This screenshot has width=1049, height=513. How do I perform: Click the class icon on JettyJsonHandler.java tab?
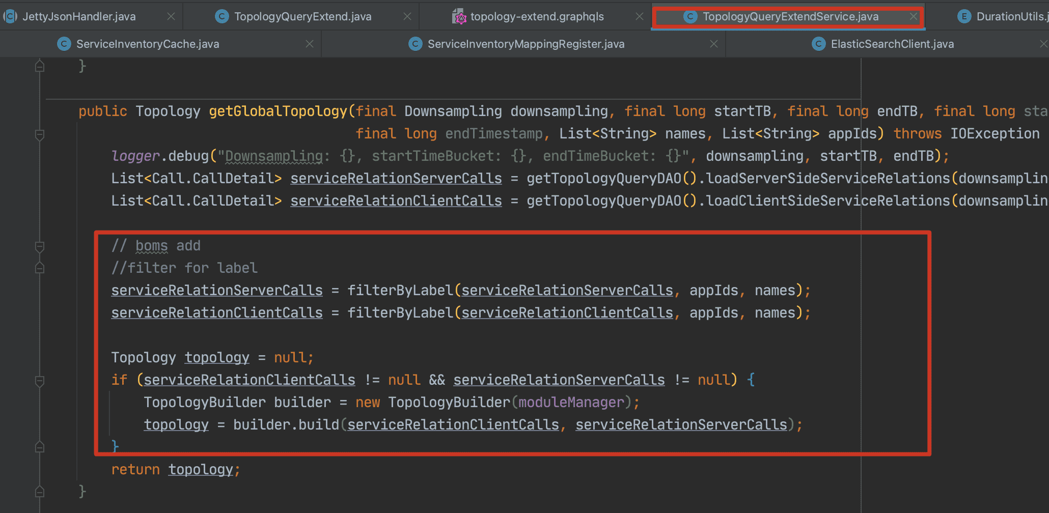10,17
